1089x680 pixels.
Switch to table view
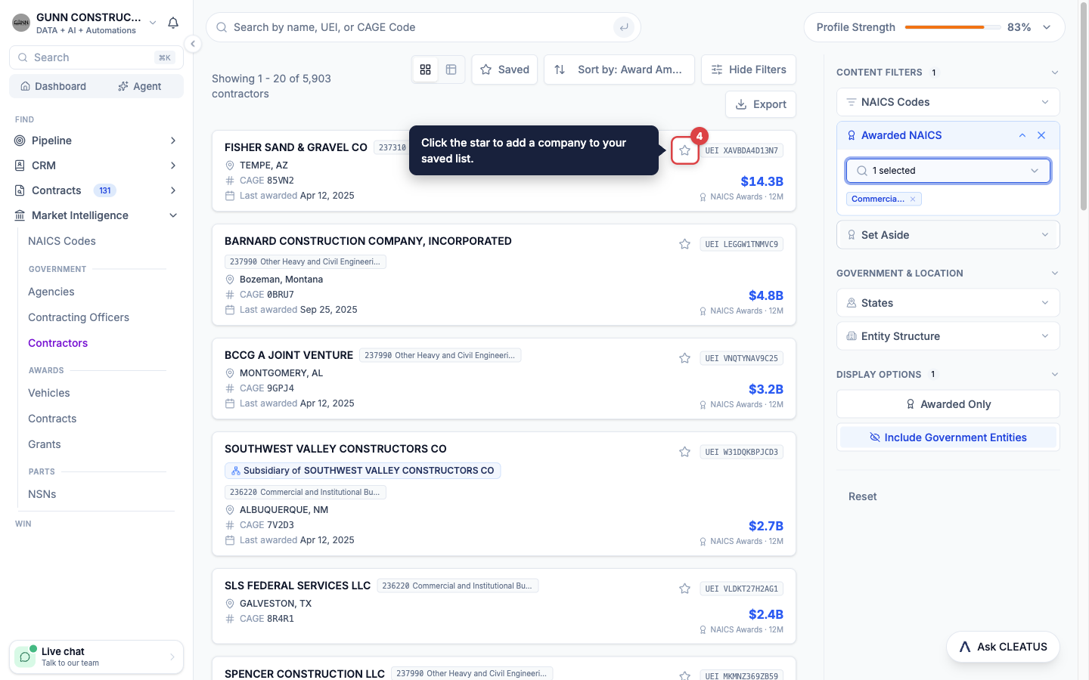[451, 70]
